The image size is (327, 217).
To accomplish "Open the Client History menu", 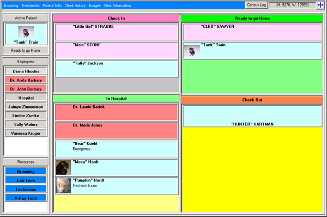I will pyautogui.click(x=75, y=5).
